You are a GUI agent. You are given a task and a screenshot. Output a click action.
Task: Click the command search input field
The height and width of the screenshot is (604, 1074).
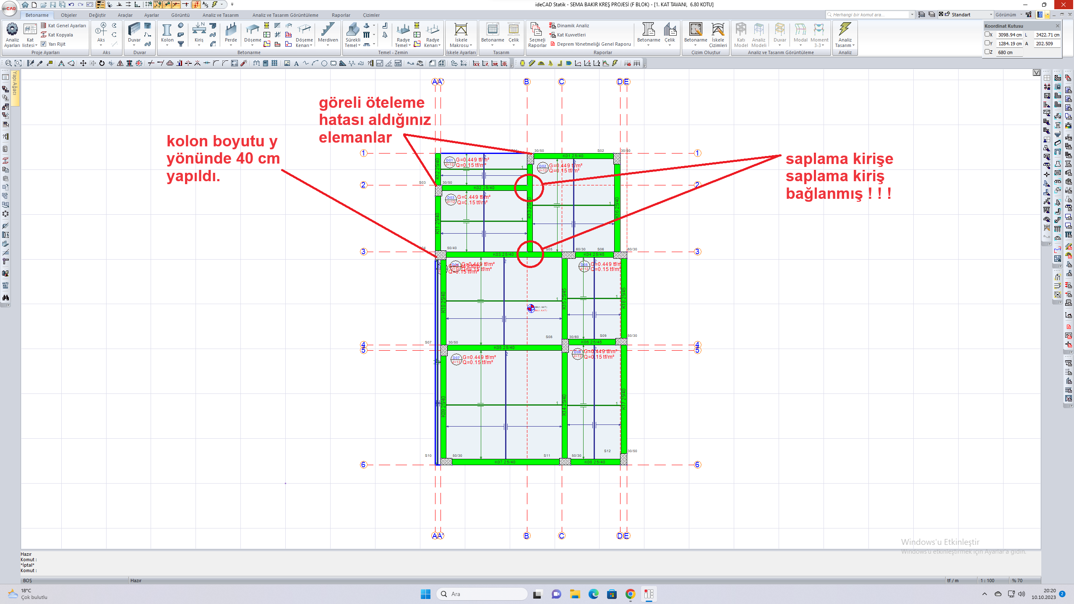tap(868, 15)
